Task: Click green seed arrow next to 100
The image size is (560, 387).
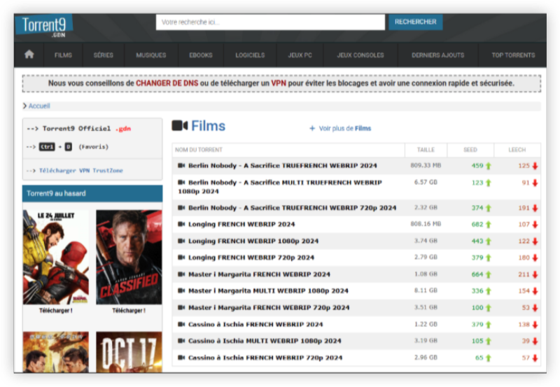Action: coord(488,307)
